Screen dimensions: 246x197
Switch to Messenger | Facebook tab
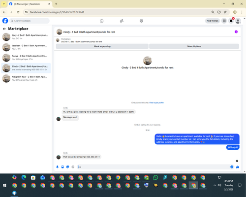pos(30,4)
